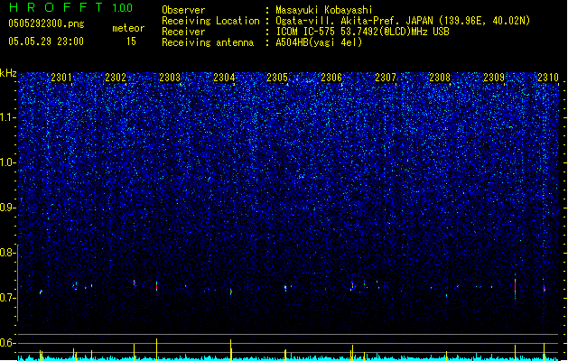Select the filename 0505292300.png

pos(46,23)
